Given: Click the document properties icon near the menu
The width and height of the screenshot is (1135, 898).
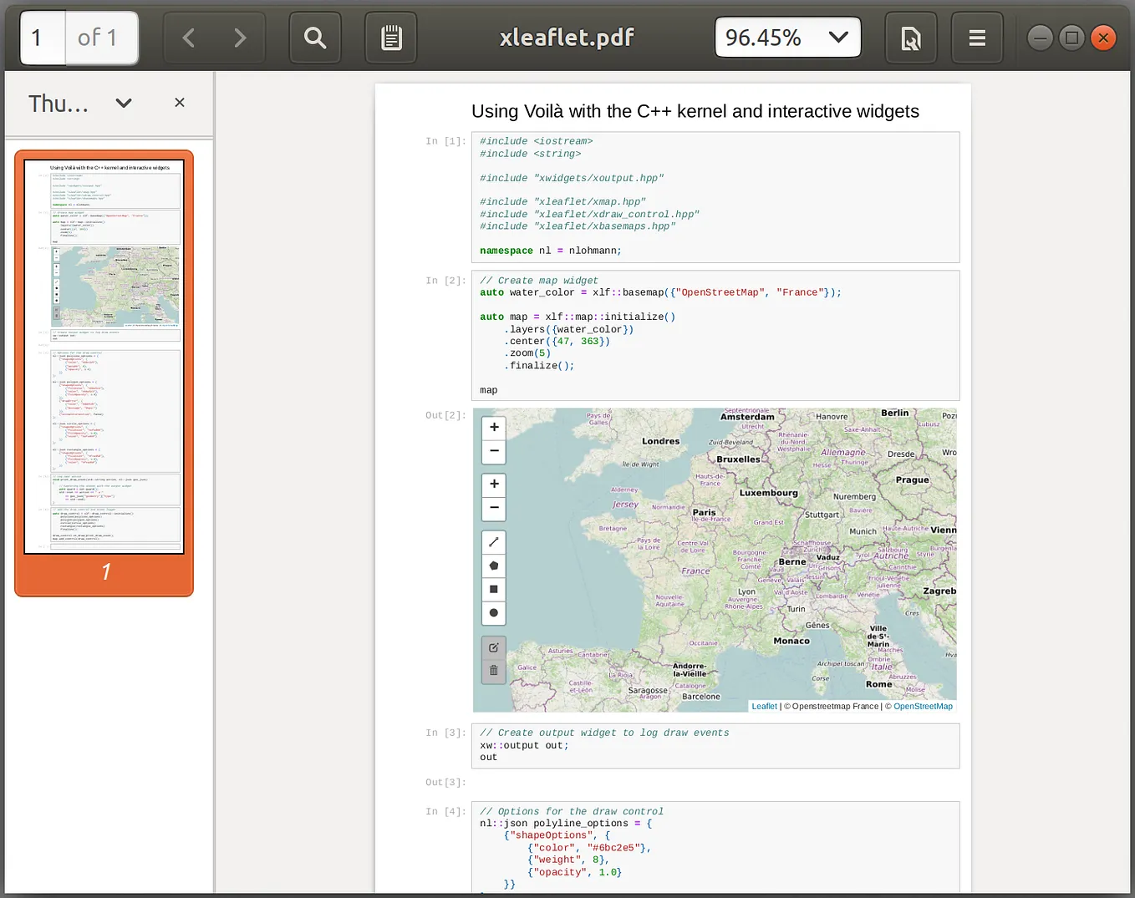Looking at the screenshot, I should 910,37.
